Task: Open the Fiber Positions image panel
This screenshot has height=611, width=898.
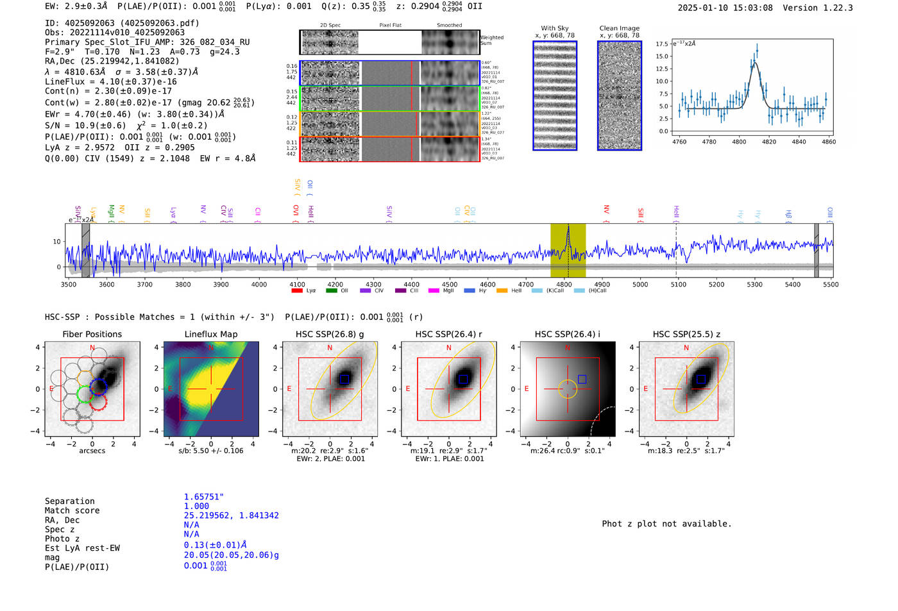Action: [92, 389]
